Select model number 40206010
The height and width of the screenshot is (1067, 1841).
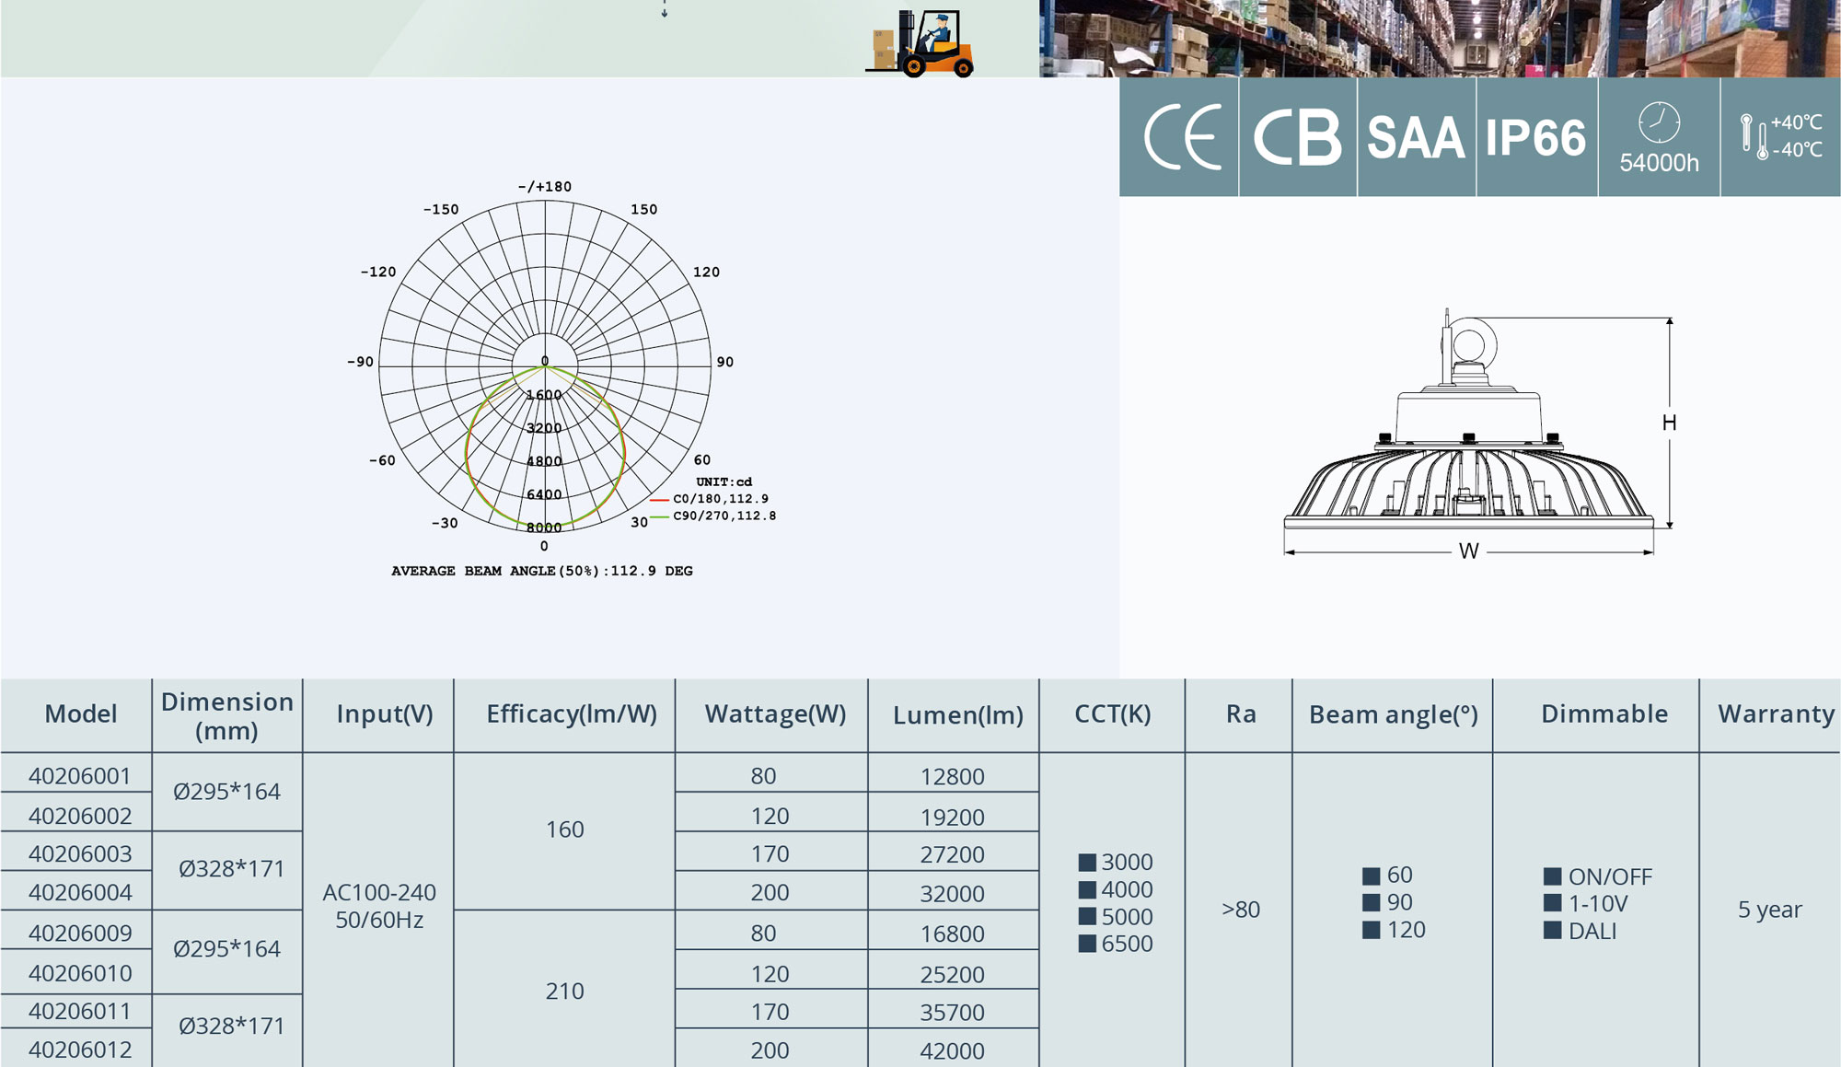pos(80,973)
